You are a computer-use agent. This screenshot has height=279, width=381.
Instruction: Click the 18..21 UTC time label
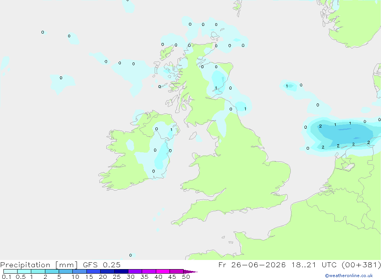coord(314,265)
